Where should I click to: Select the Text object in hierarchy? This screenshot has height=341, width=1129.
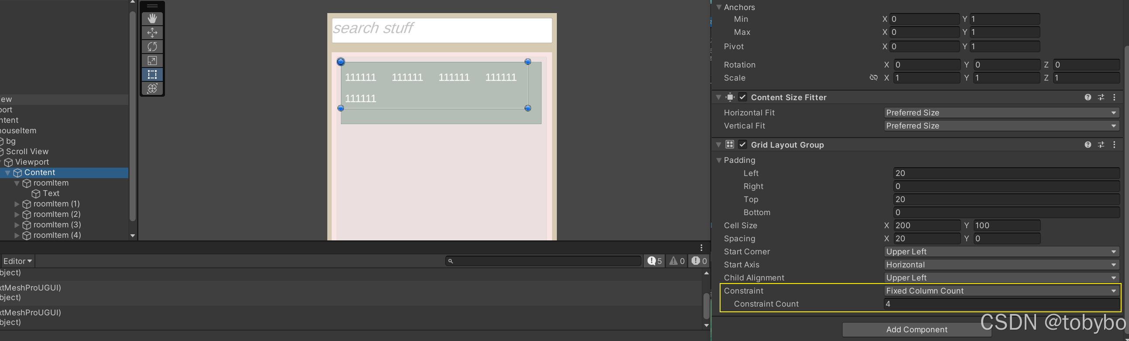[51, 194]
